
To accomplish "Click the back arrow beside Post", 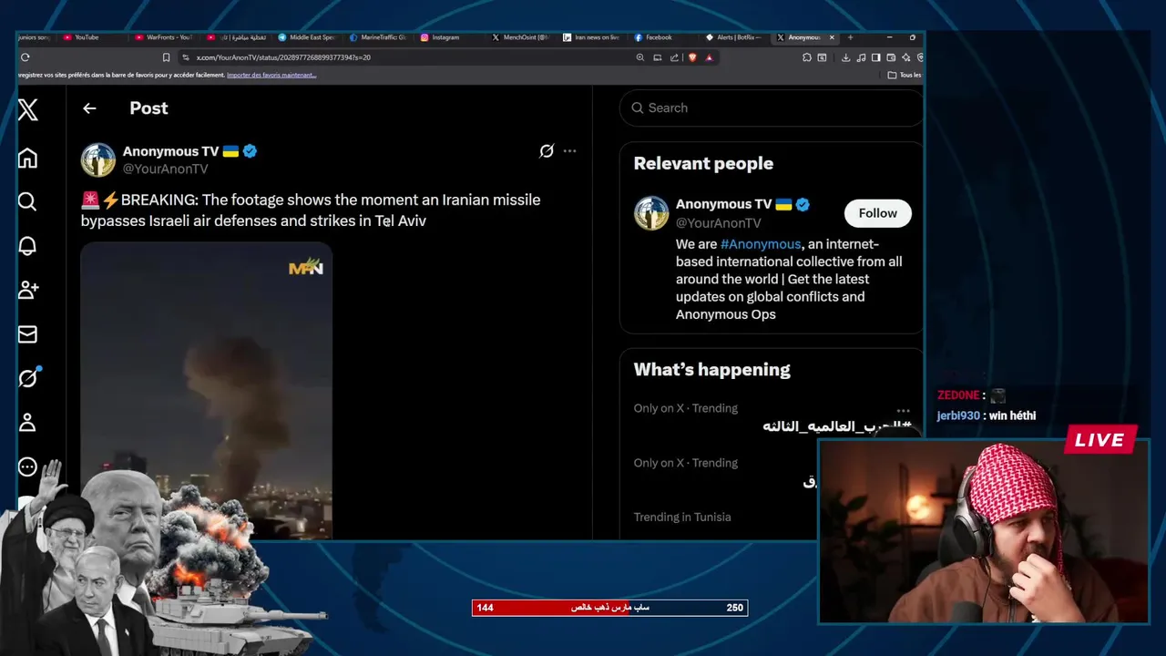I will [89, 108].
